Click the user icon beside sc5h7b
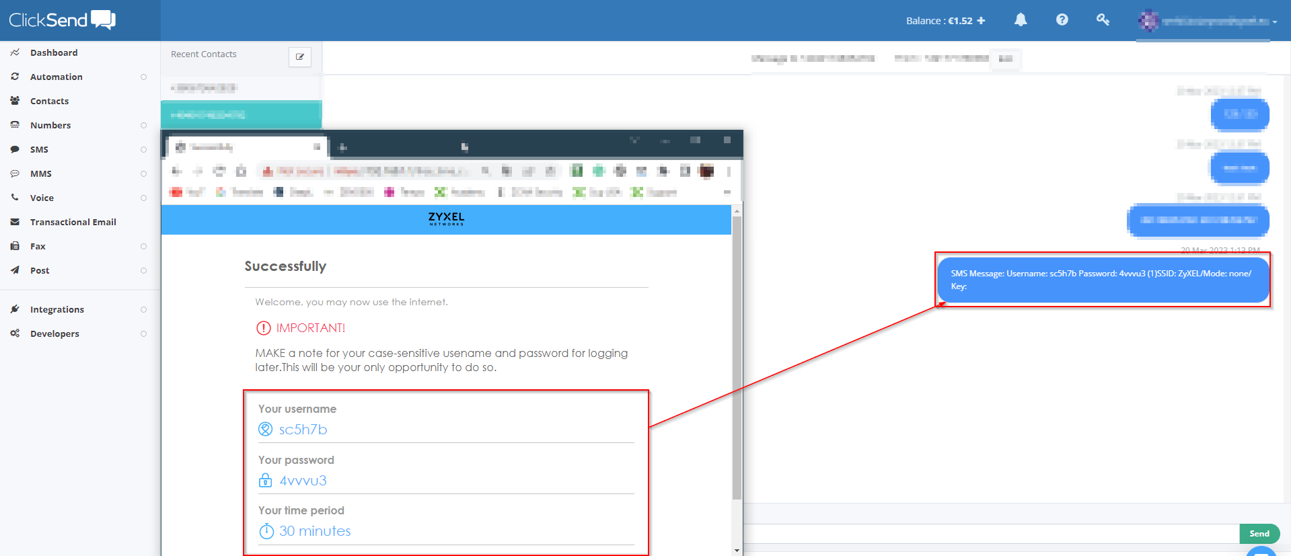The height and width of the screenshot is (556, 1291). click(266, 429)
